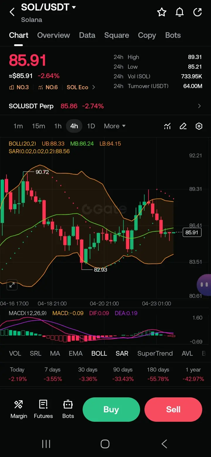Tap SAR(0.02,0.02,0.2) indicator label

tap(39, 151)
